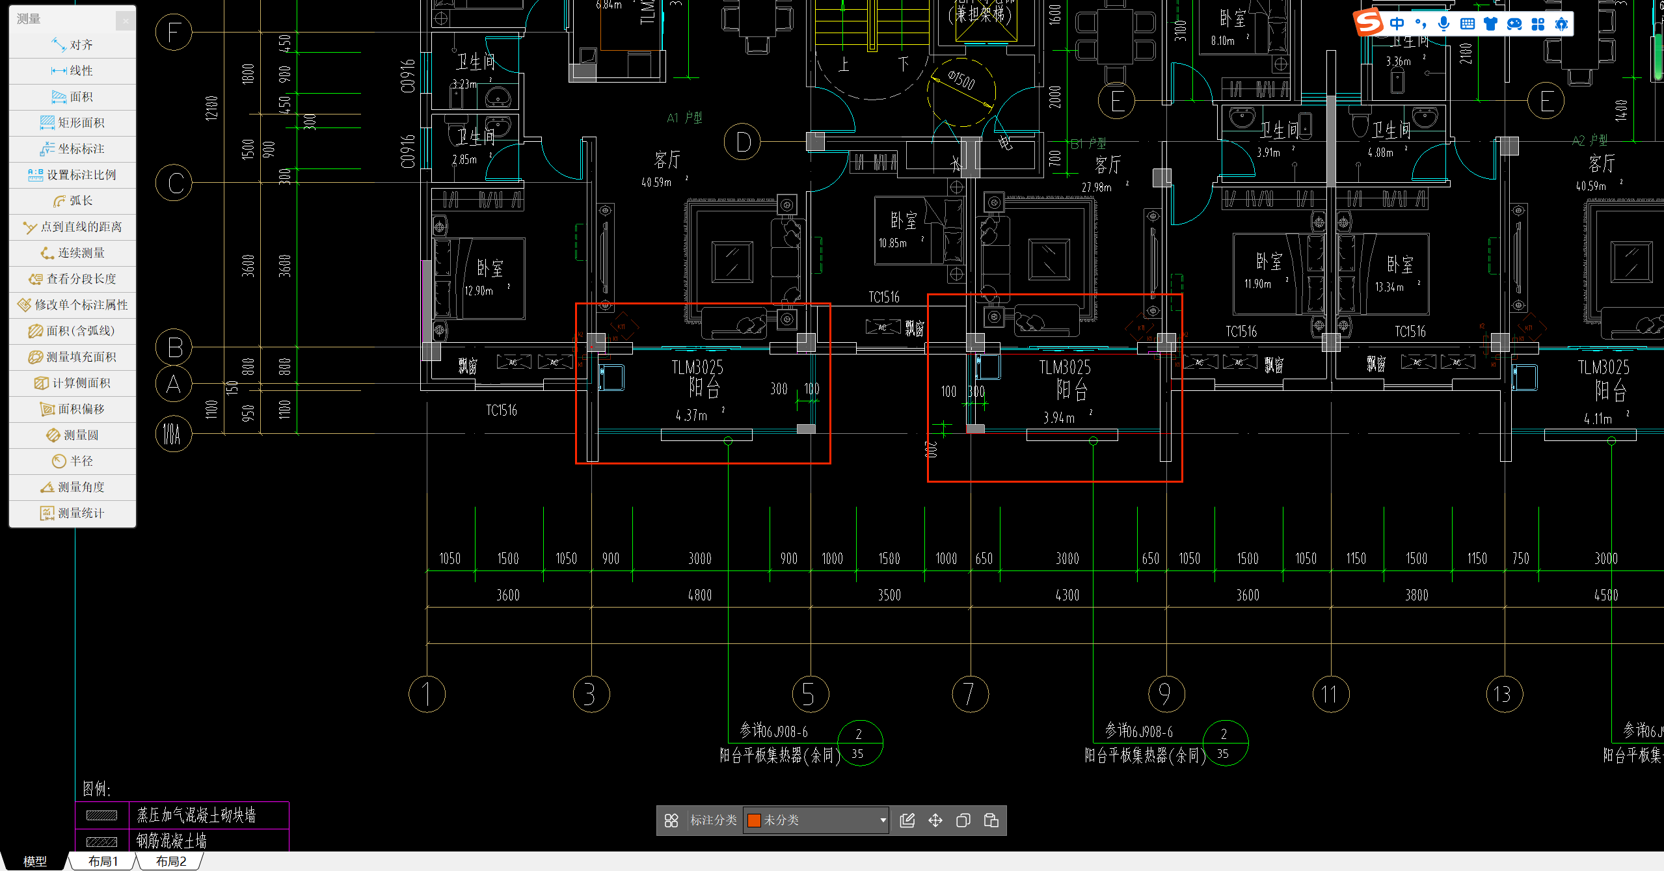Click the φ1500 circle dimension text
The width and height of the screenshot is (1664, 871).
click(x=961, y=79)
